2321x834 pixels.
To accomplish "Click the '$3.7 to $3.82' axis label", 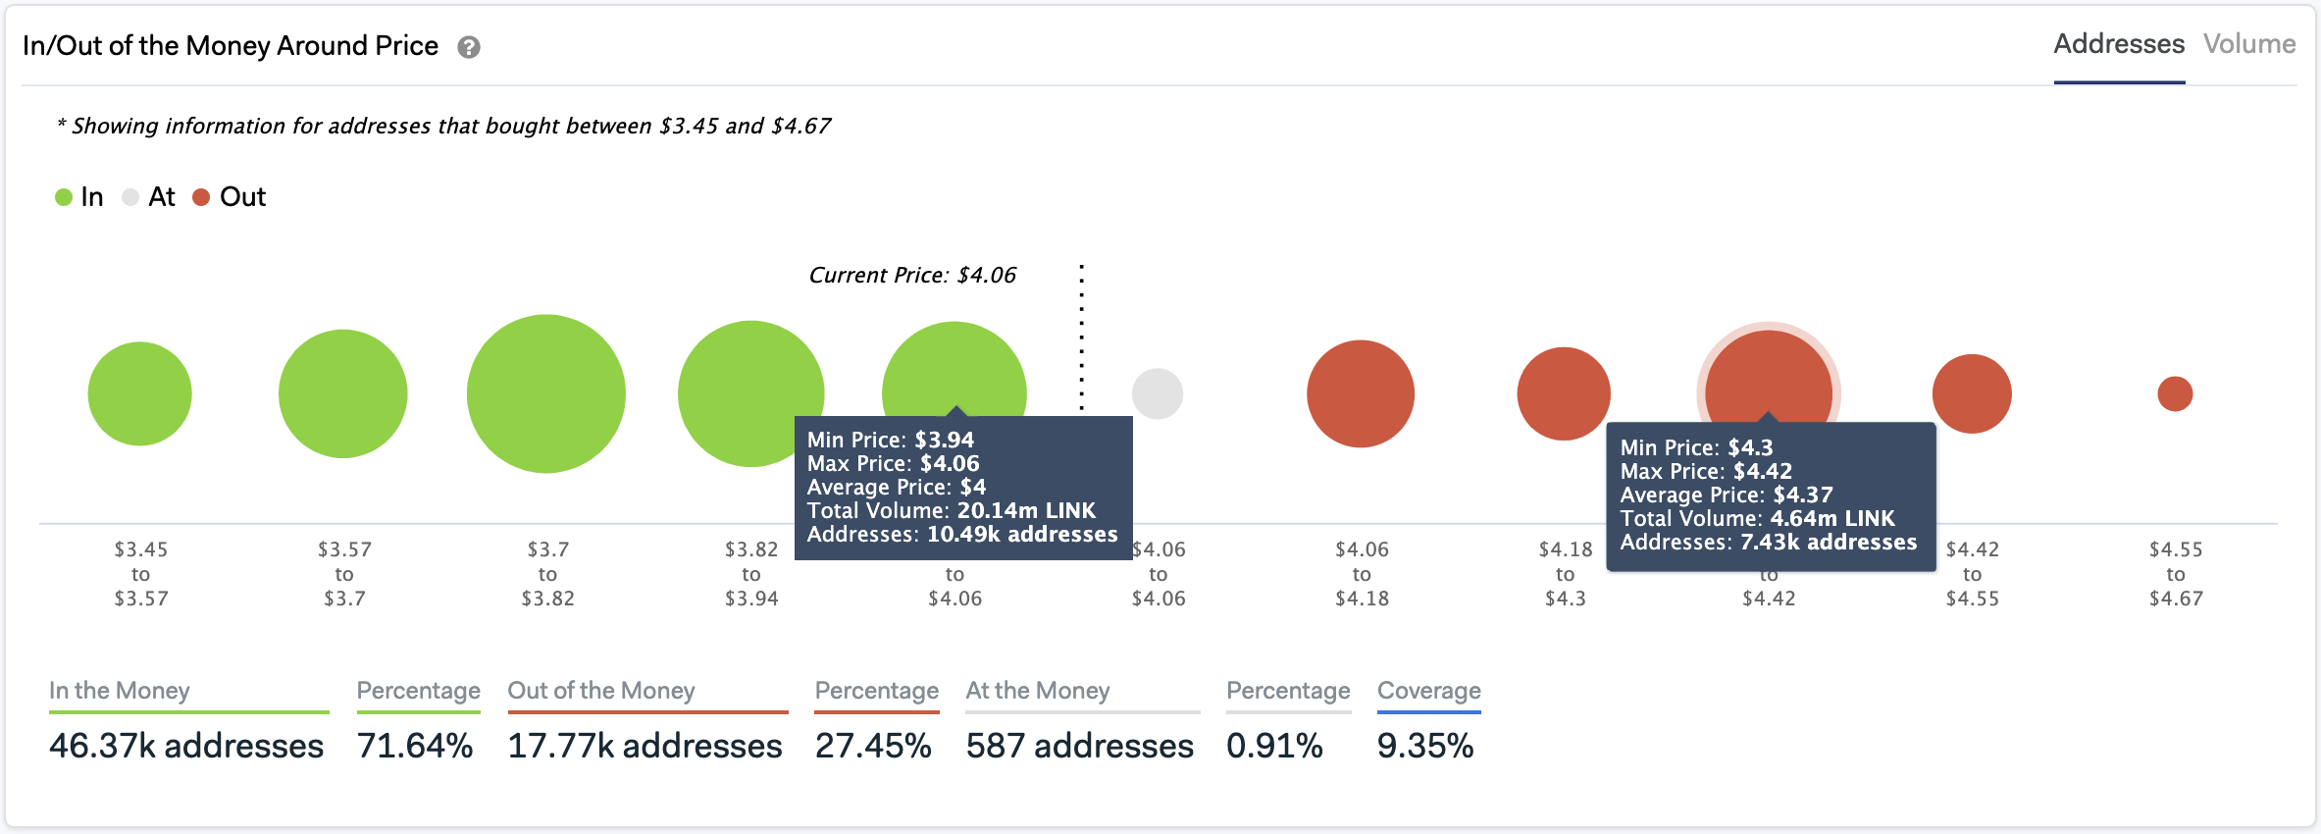I will coord(547,574).
